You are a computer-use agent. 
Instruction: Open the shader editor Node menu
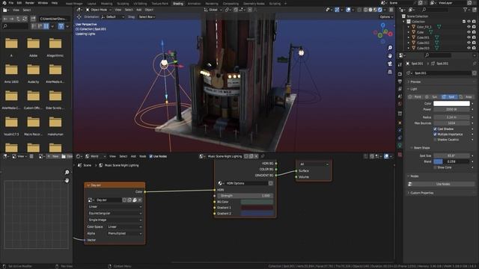pyautogui.click(x=142, y=156)
